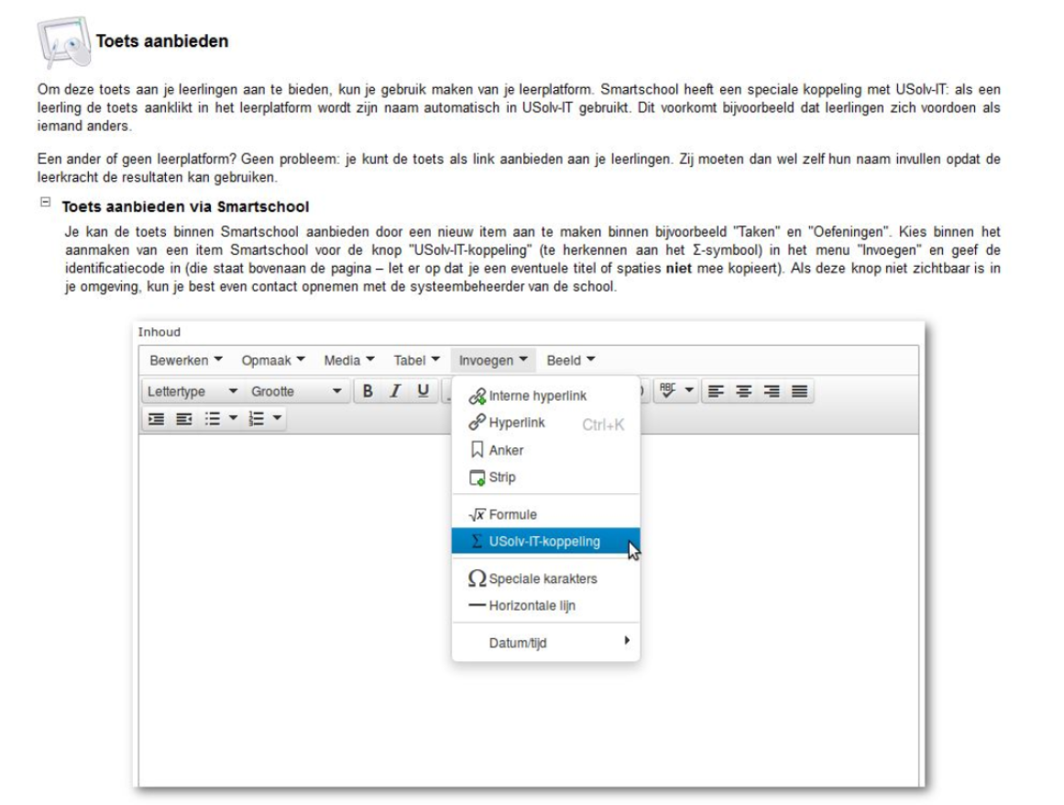Expand the Datum/tijd submenu

(x=545, y=643)
